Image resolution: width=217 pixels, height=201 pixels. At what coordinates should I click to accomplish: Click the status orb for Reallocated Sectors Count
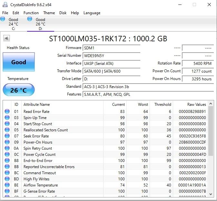click(7, 130)
